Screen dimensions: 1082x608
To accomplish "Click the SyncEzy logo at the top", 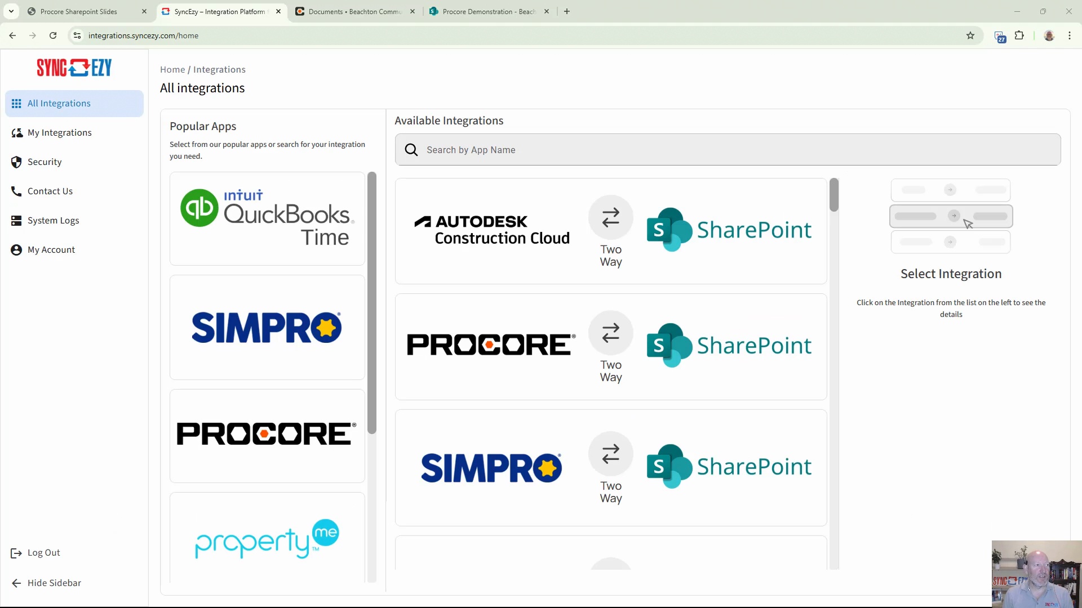I will 74,67.
